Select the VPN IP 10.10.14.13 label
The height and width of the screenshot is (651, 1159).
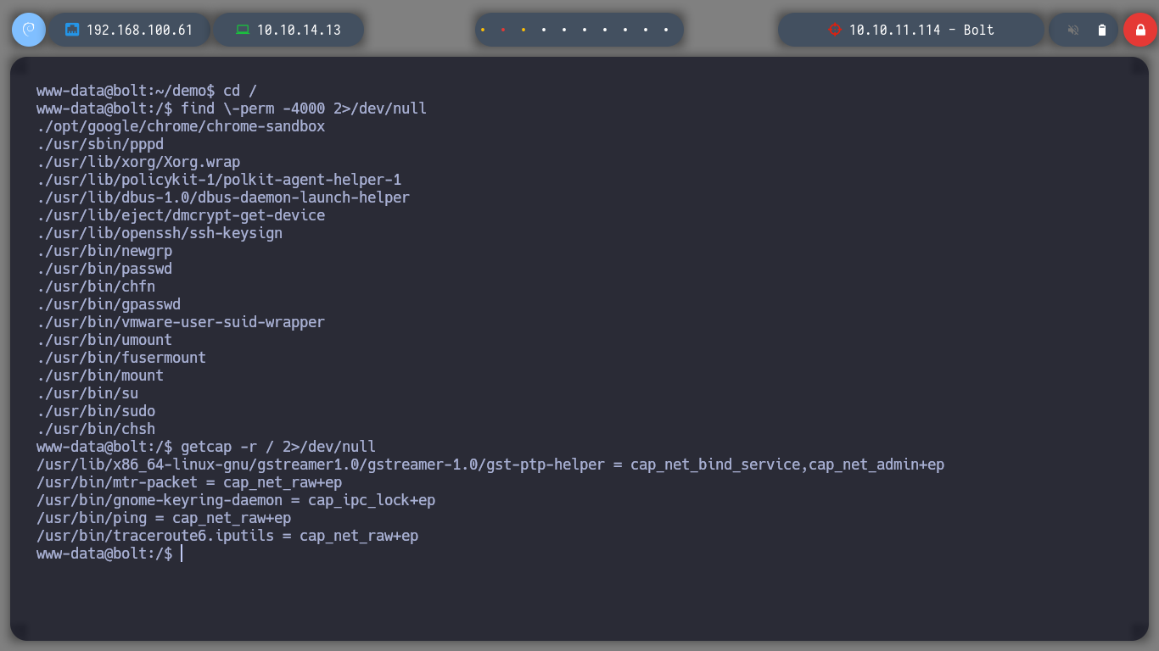(299, 30)
